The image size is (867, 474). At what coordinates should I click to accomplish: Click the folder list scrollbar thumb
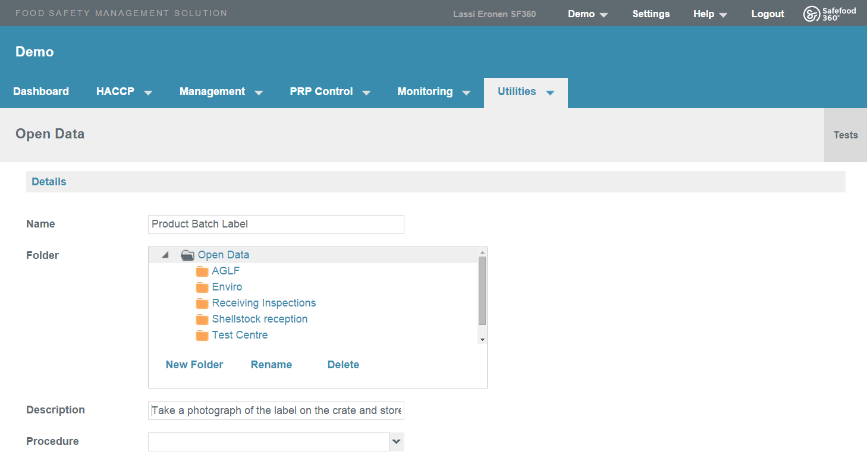482,291
